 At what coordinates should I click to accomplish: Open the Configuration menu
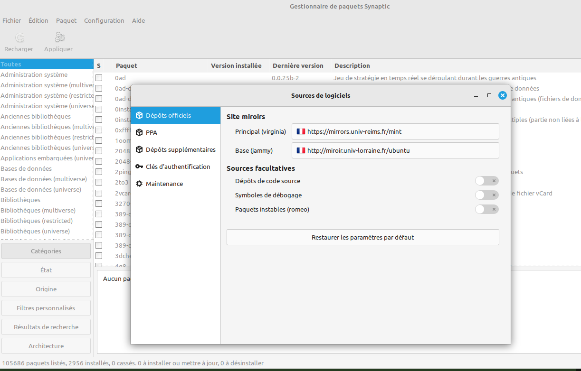pos(104,20)
